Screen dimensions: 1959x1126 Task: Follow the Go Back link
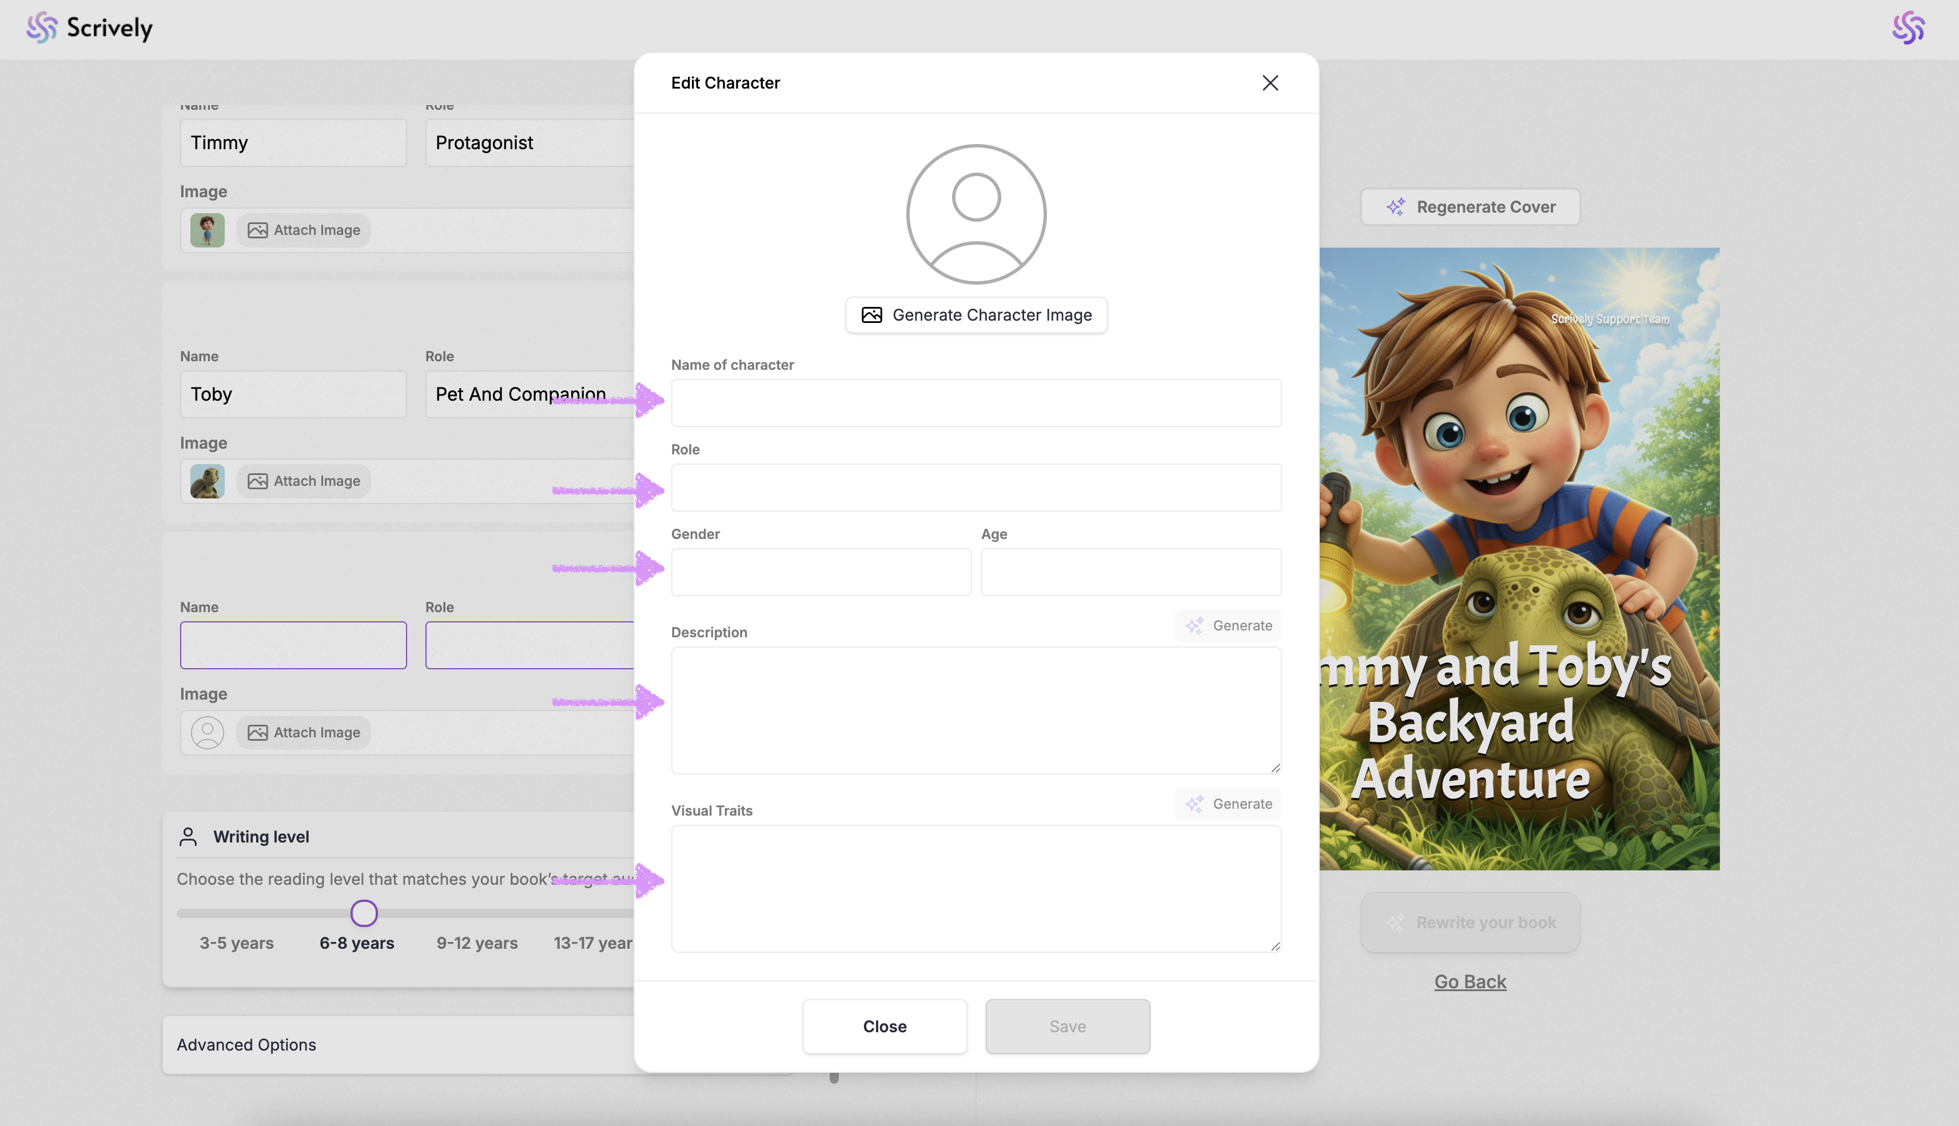[1470, 981]
